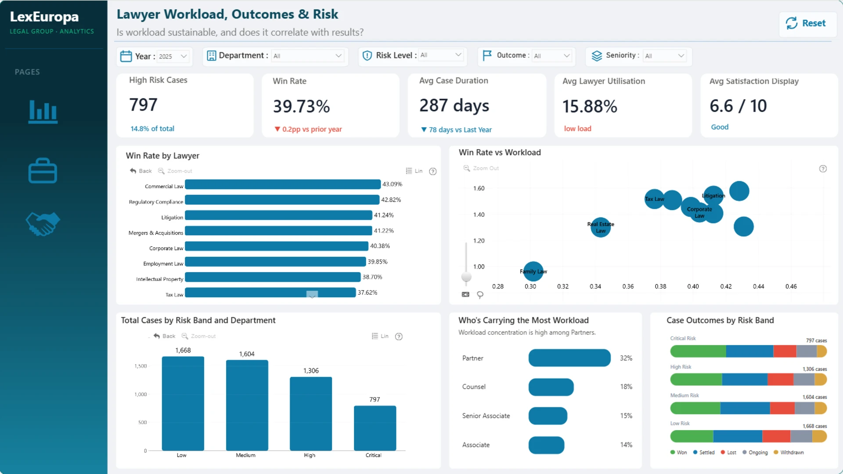Viewport: 843px width, 474px height.
Task: Click the scroll-down arrow on Win Rate chart
Action: tap(312, 294)
